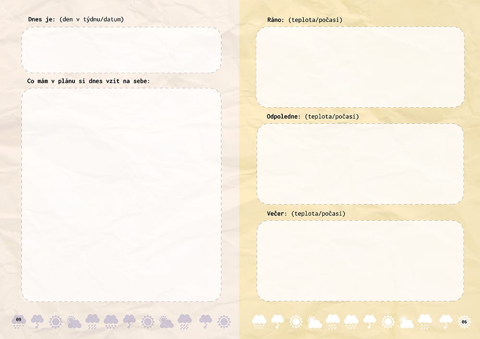Click the 'Co mám v plánu' heading

pos(88,81)
